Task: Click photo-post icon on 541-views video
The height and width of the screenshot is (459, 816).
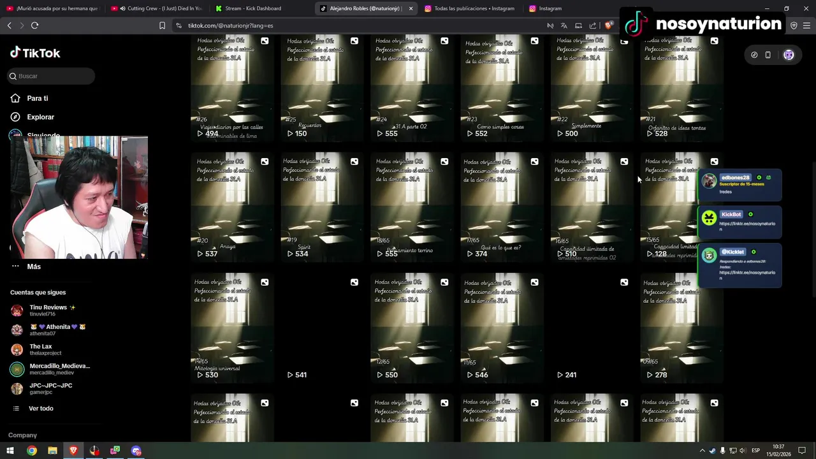Action: click(354, 282)
